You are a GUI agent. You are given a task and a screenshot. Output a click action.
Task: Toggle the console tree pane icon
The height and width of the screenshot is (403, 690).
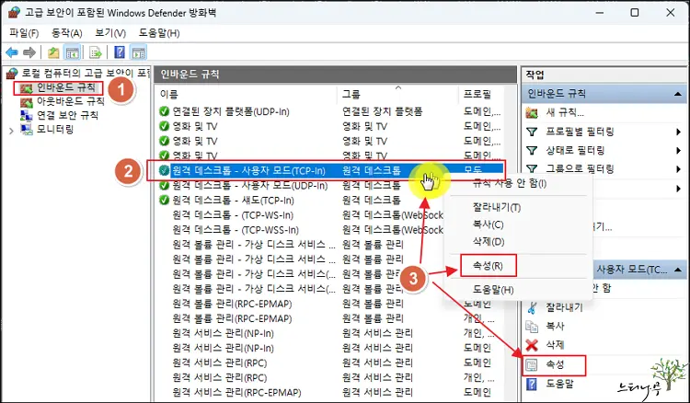[x=72, y=52]
